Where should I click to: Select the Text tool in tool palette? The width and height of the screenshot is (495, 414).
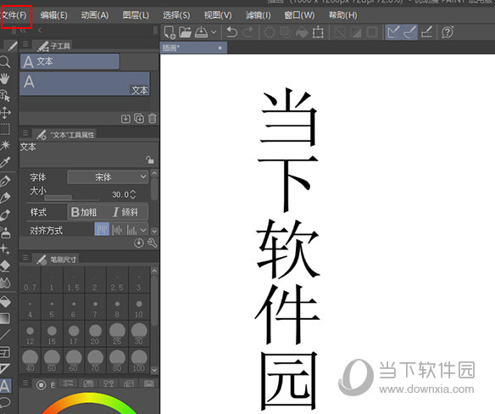tap(5, 385)
